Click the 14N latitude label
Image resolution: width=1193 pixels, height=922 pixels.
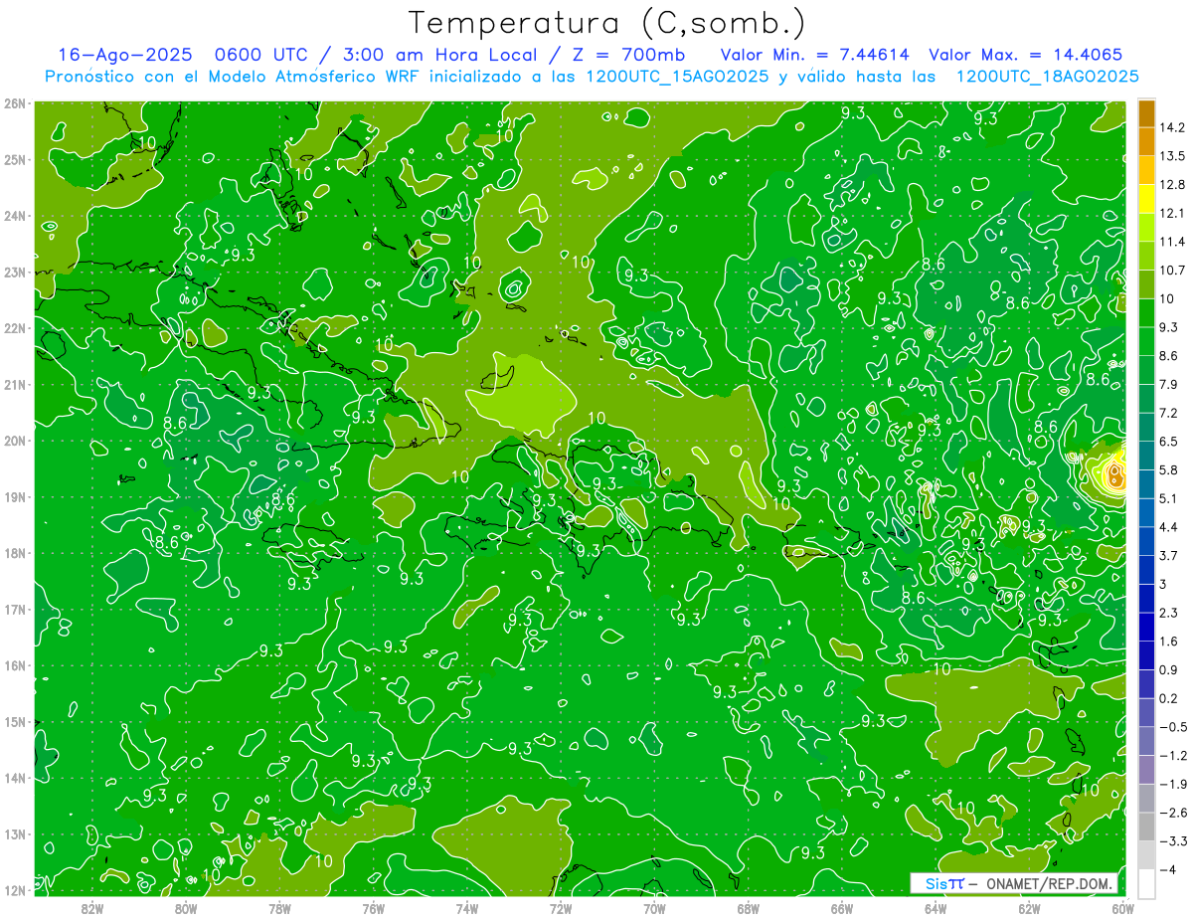[15, 778]
